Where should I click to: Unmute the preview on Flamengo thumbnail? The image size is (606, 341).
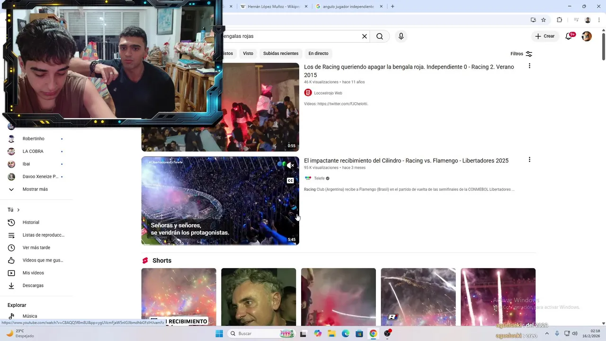290,165
